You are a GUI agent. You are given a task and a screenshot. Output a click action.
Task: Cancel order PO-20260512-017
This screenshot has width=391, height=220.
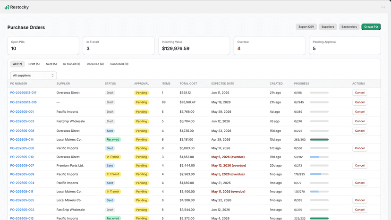pos(359,93)
